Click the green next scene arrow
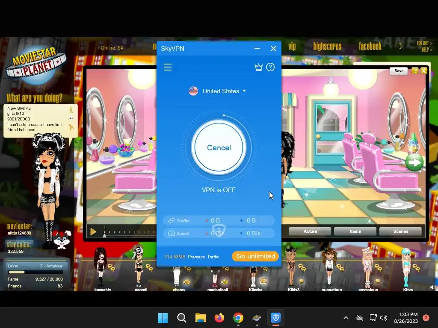 (414, 162)
